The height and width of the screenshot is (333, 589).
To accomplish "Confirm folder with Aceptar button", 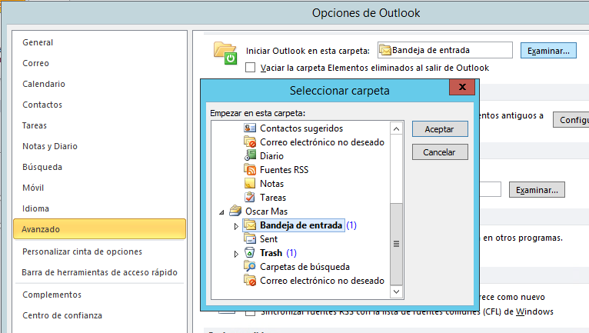I will pyautogui.click(x=440, y=129).
